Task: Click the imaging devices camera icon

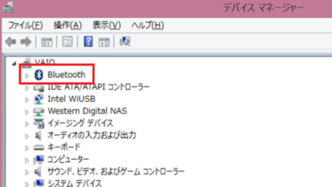Action: tap(39, 124)
